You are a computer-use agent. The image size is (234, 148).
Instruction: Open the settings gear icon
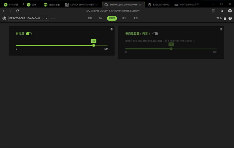point(222,11)
